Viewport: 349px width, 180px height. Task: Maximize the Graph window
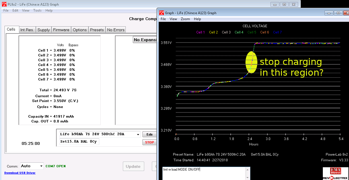[338, 13]
